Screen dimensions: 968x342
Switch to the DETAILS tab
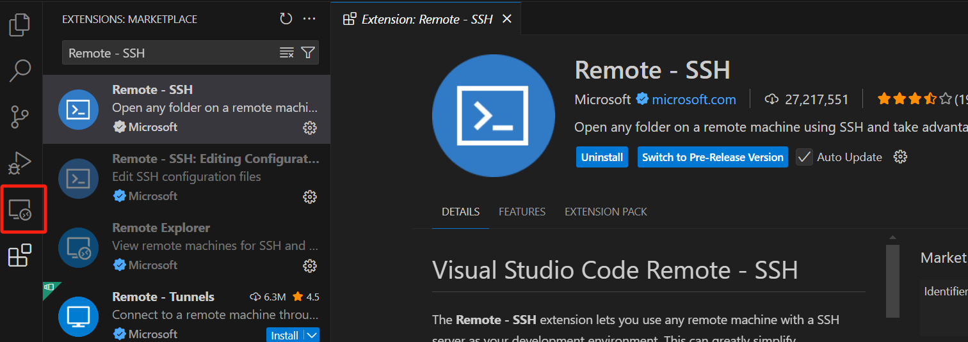460,212
